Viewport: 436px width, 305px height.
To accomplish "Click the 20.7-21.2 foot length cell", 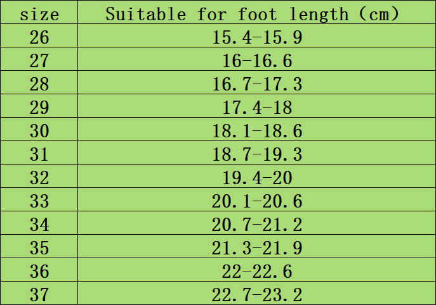I will click(x=257, y=224).
